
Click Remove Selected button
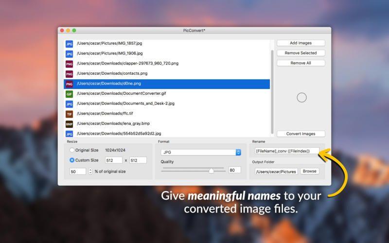tap(301, 53)
